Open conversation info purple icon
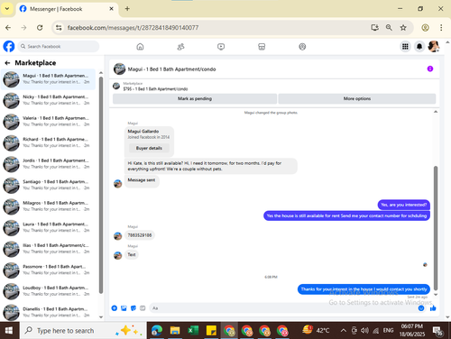The height and width of the screenshot is (339, 451). 430,69
